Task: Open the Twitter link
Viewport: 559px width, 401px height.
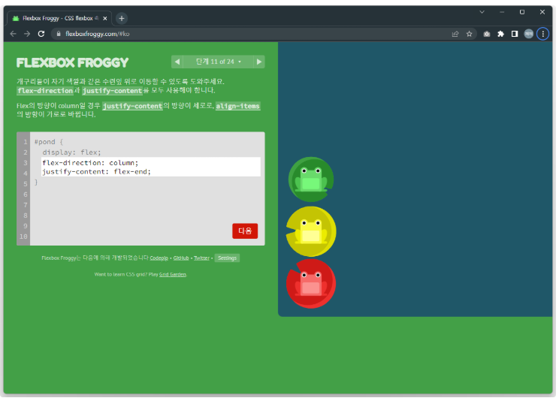Action: coord(201,258)
